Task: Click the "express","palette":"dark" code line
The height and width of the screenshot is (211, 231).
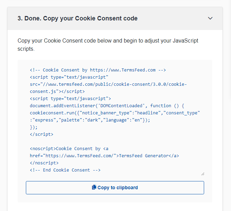Action: (90, 120)
